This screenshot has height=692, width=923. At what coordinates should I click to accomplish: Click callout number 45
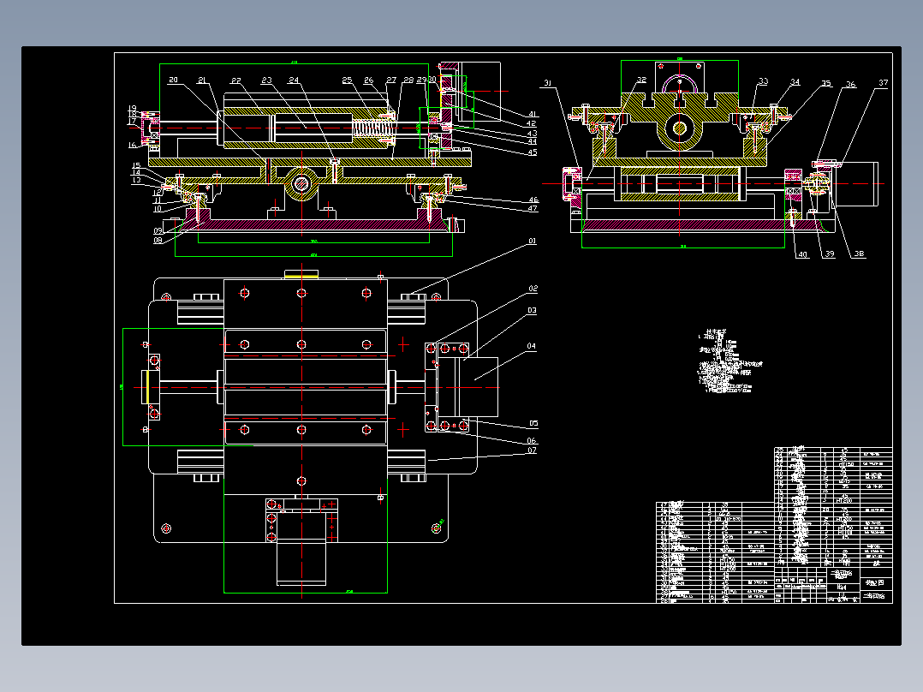tap(533, 152)
